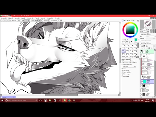Show the swatches panel icon
The image size is (156, 117).
click(x=132, y=20)
